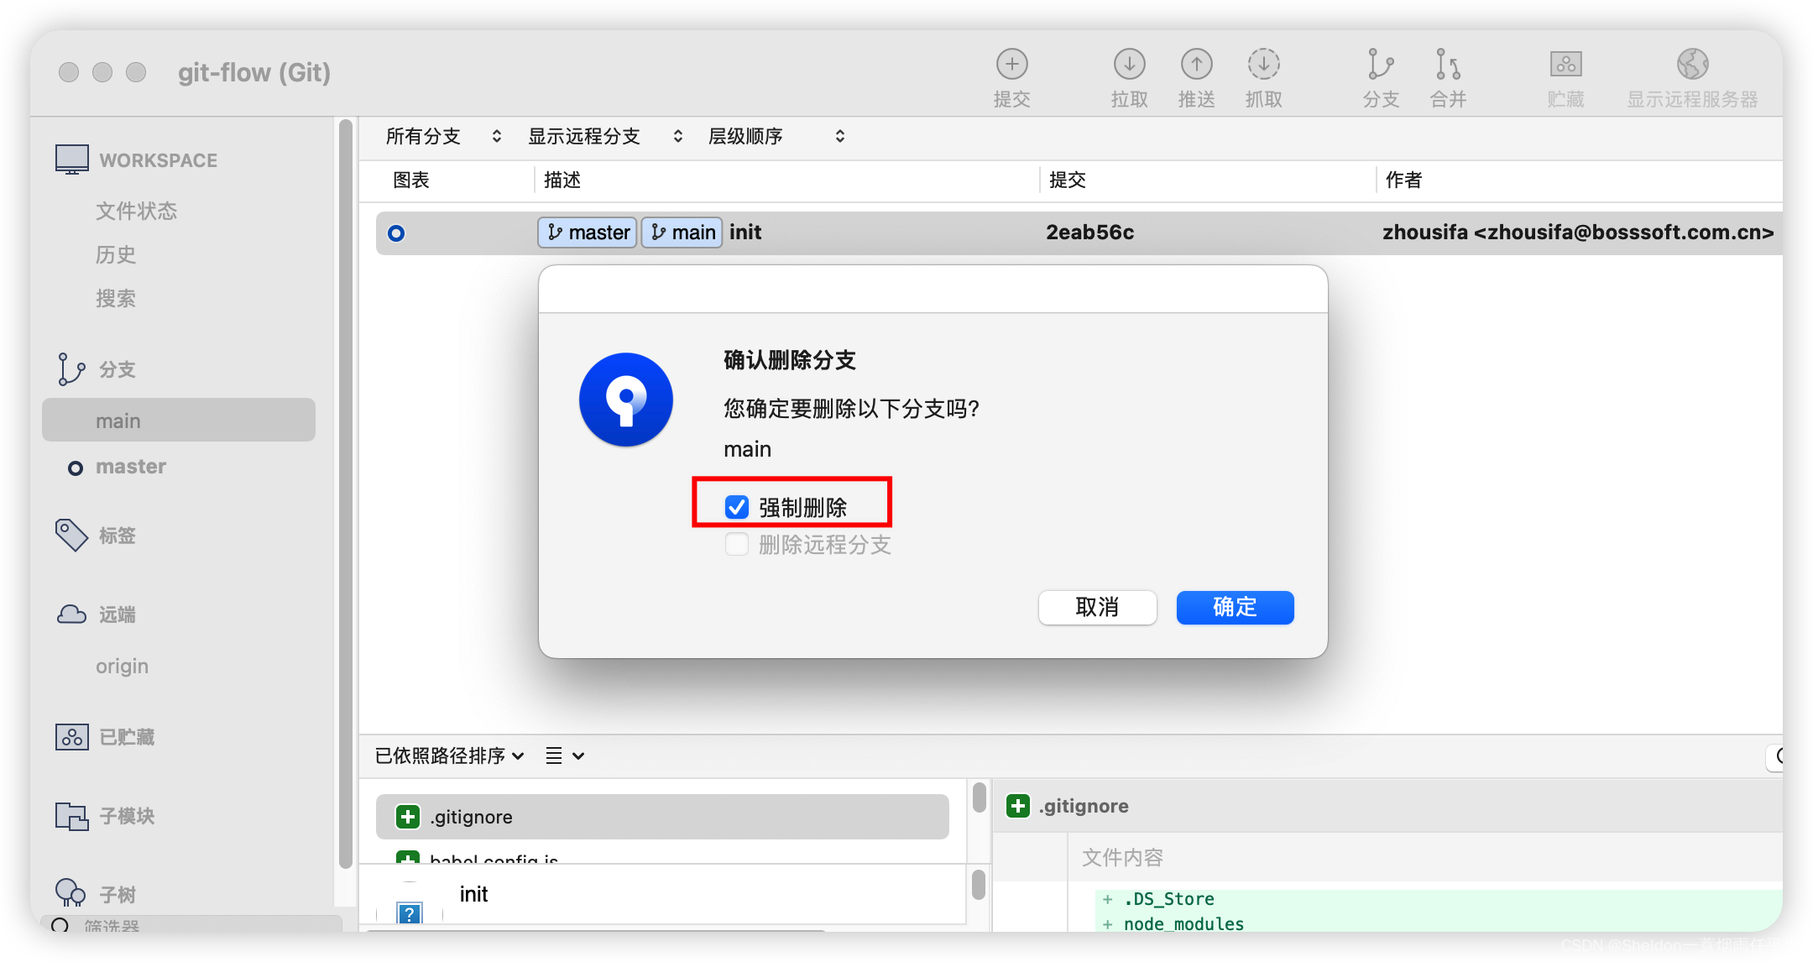Open Search (搜索) in the sidebar
1813x962 pixels.
(x=116, y=298)
